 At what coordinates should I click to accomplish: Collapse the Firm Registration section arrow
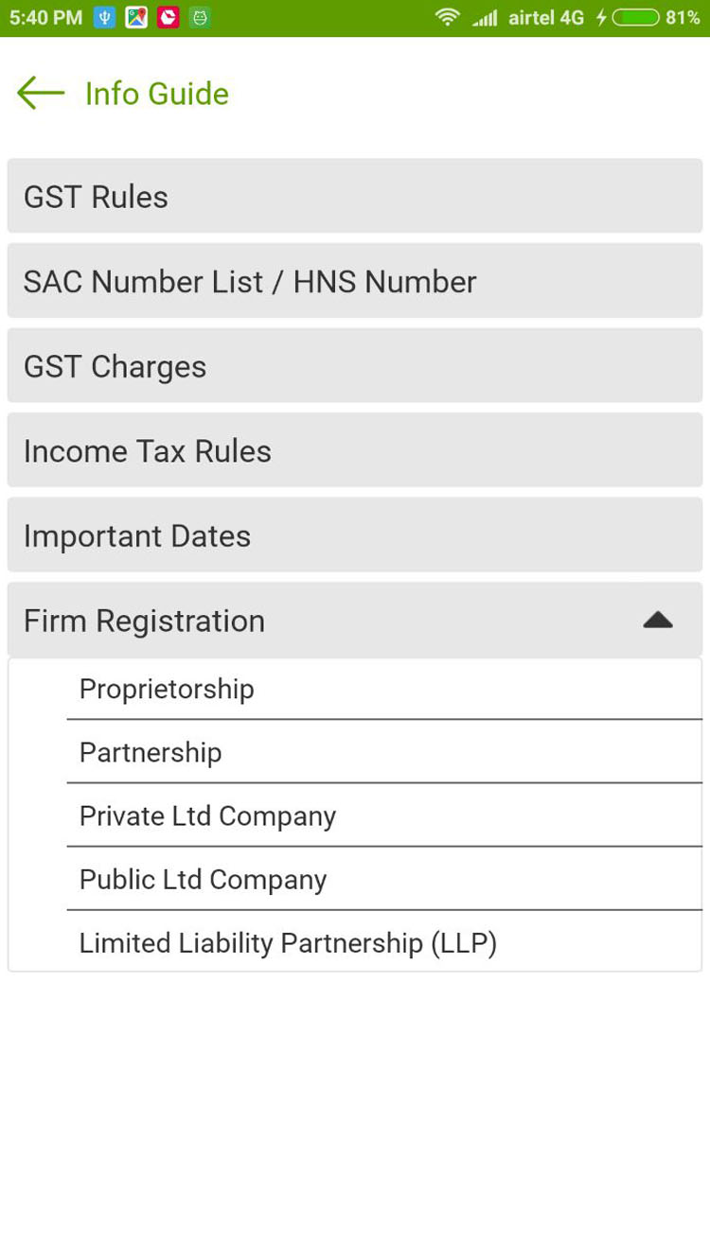(x=657, y=621)
